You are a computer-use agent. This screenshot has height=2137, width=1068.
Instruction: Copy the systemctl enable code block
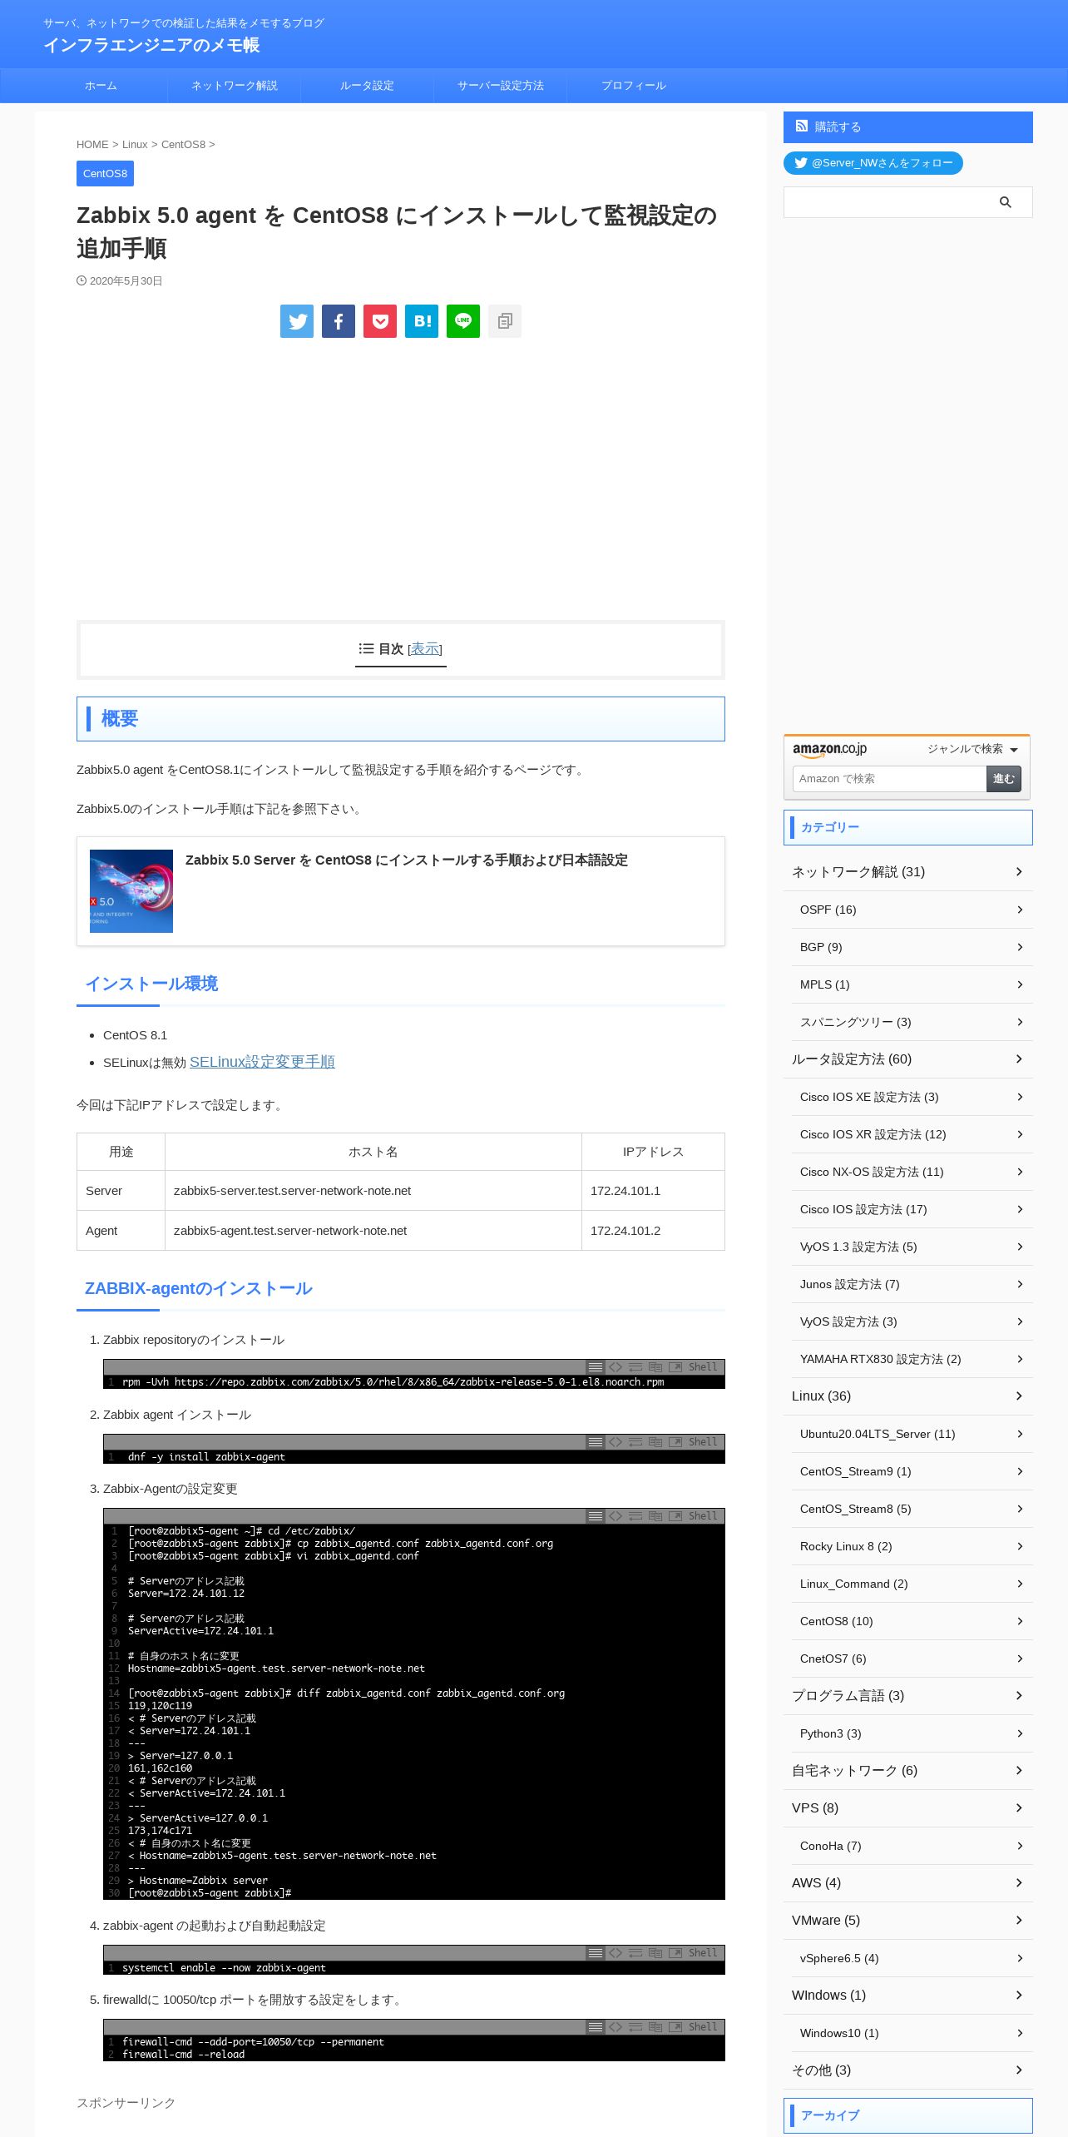point(655,1953)
